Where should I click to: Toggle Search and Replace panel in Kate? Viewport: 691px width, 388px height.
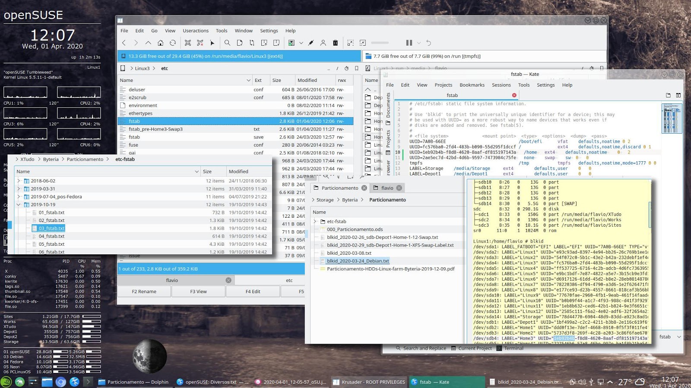[421, 348]
